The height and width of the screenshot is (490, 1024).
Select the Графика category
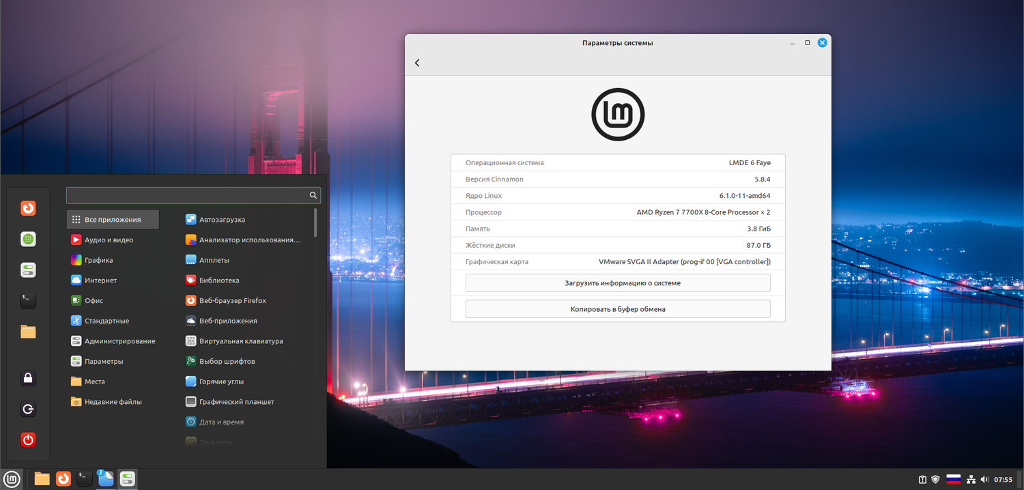[x=113, y=260]
